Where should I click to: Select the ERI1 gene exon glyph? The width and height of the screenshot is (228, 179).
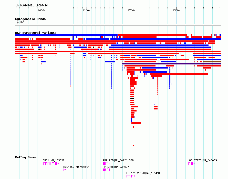[51, 163]
